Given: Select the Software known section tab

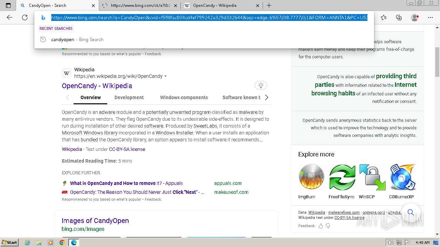Looking at the screenshot, I should coord(241,97).
